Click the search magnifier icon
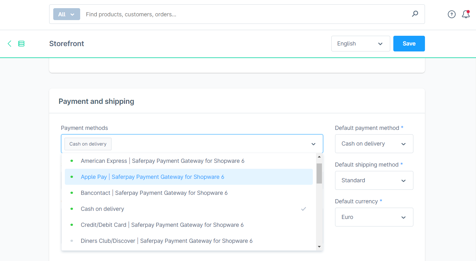476x261 pixels. pyautogui.click(x=415, y=14)
